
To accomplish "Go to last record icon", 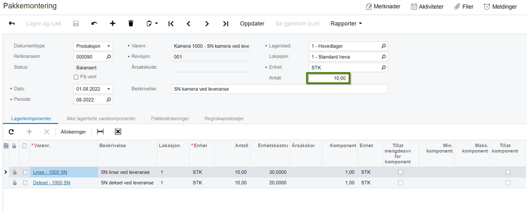I will 226,24.
